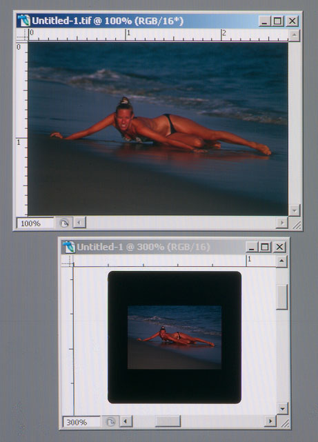Click the status bar icon beside the 100% field
The image size is (318, 442).
pyautogui.click(x=64, y=223)
